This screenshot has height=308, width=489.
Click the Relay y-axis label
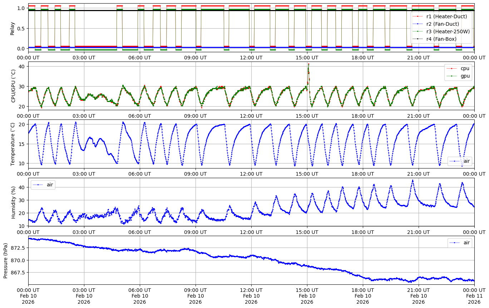(13, 28)
